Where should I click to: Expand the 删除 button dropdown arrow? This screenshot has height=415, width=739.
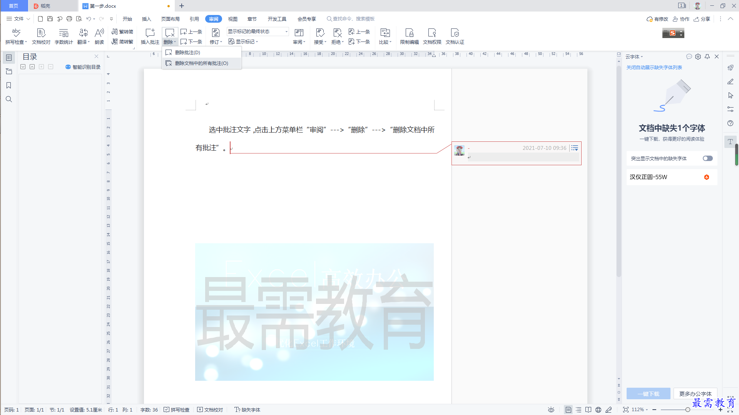(175, 42)
